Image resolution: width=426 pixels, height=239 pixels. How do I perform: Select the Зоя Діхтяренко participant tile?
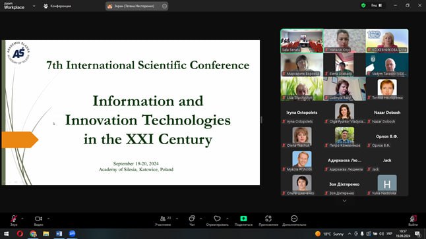(x=344, y=184)
